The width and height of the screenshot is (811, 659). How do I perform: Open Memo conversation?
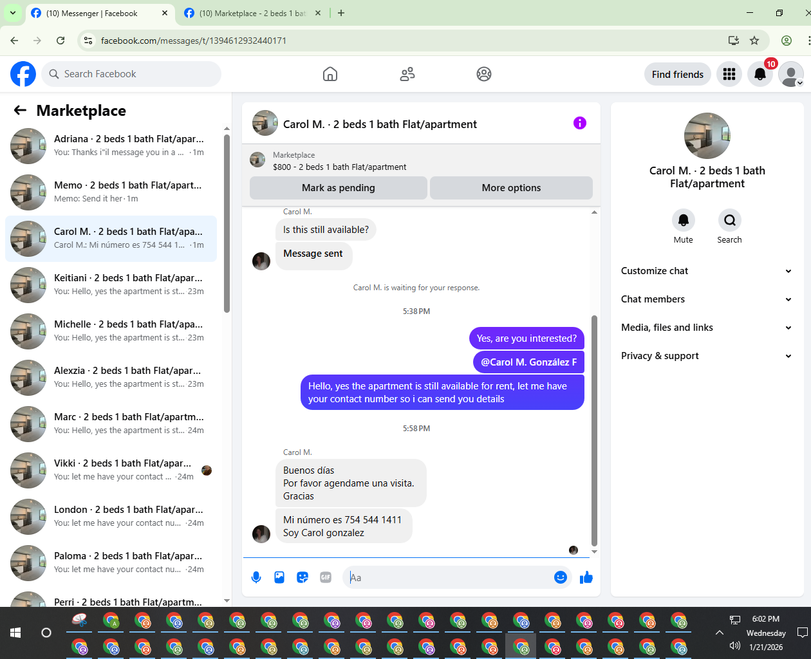[x=111, y=192]
